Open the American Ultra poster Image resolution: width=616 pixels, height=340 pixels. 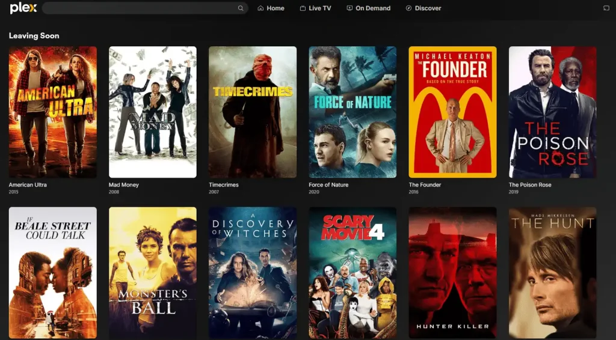53,112
